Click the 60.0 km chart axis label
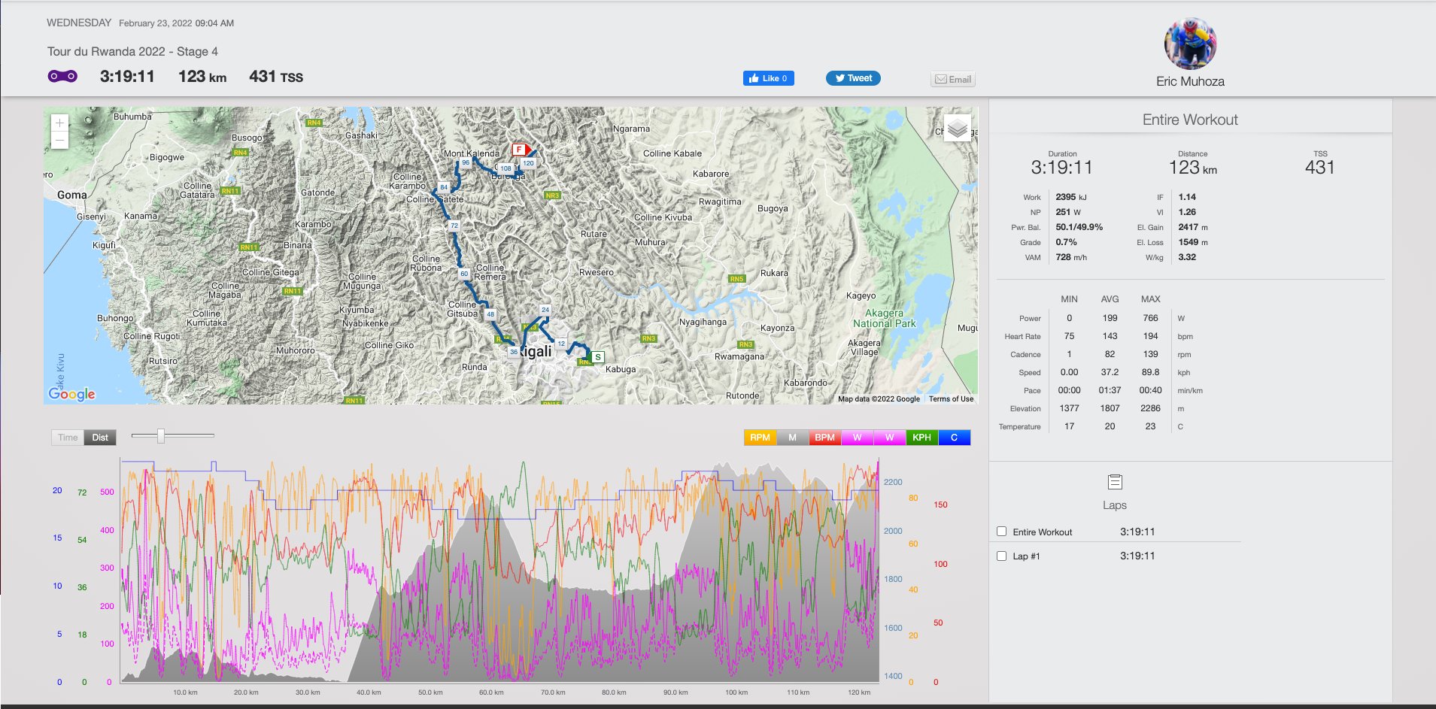 [x=491, y=692]
